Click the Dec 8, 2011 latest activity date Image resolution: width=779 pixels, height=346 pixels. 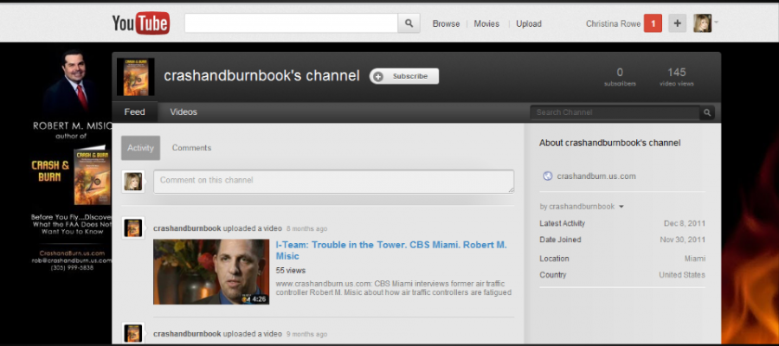pos(685,223)
